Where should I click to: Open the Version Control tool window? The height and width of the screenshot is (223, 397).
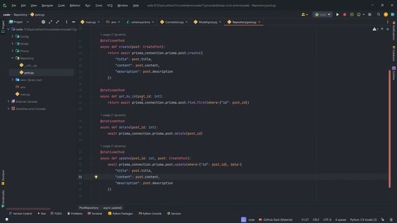(20, 214)
